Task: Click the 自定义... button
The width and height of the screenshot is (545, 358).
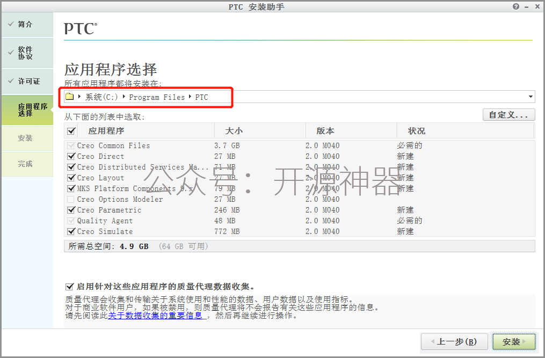Action: click(508, 115)
